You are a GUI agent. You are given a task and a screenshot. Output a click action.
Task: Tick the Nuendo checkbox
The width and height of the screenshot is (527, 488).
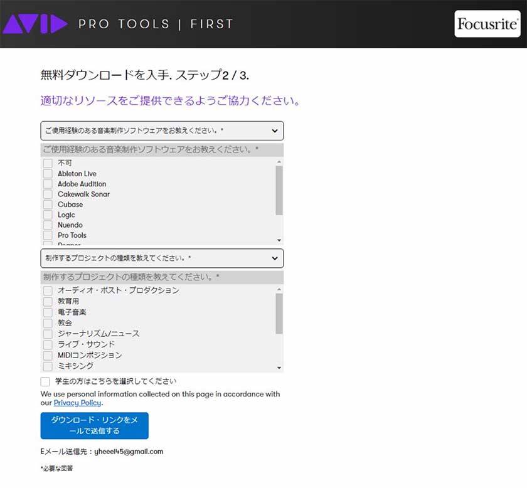click(48, 225)
